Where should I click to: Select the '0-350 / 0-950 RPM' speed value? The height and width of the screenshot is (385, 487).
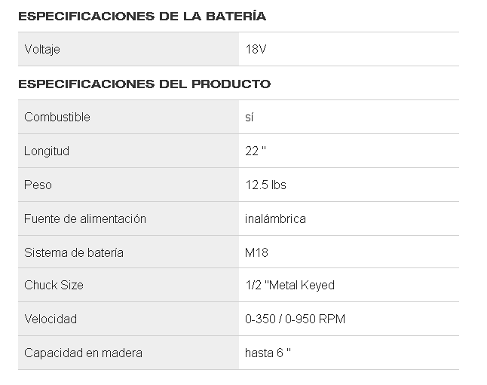pos(295,319)
